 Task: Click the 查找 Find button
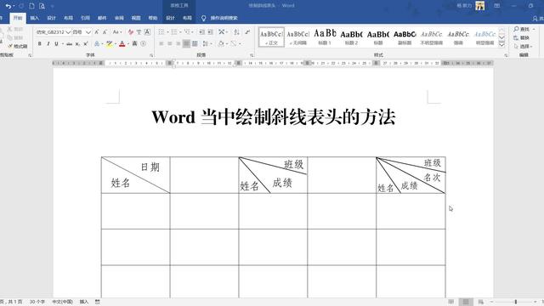pyautogui.click(x=522, y=29)
